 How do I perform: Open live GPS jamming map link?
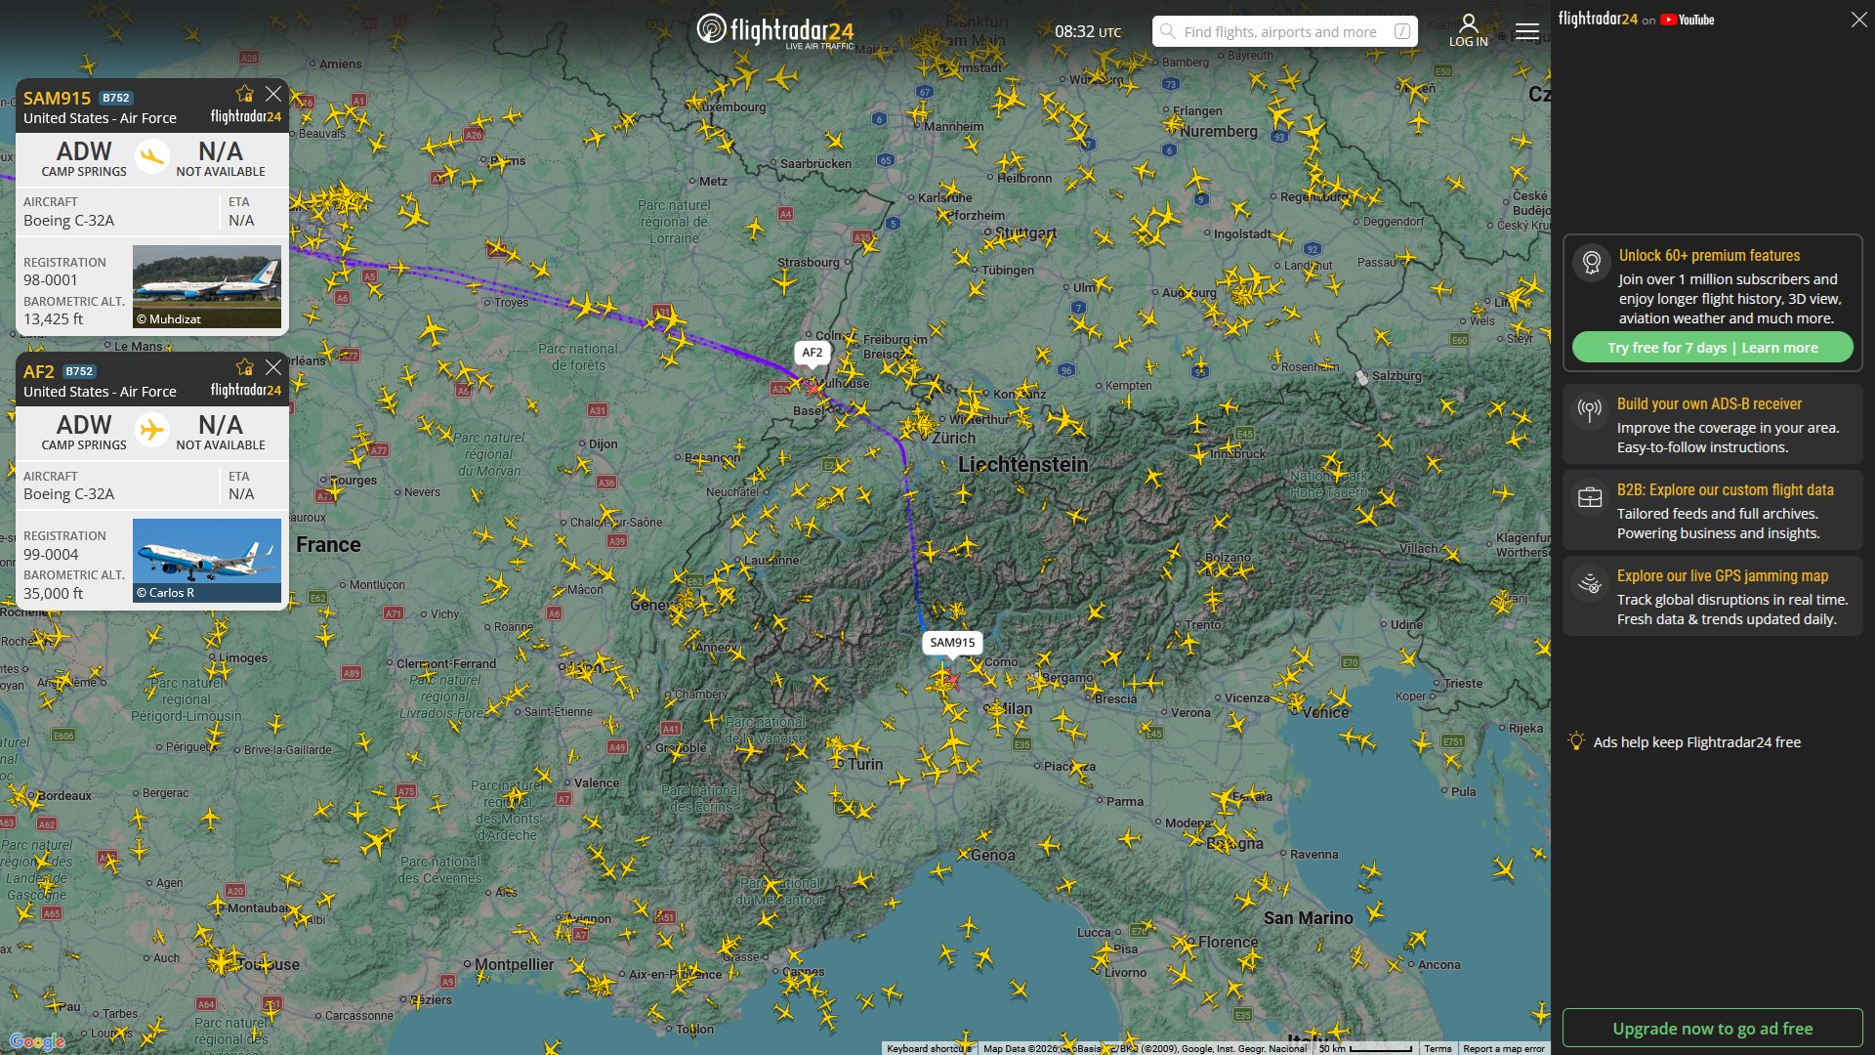click(1722, 575)
